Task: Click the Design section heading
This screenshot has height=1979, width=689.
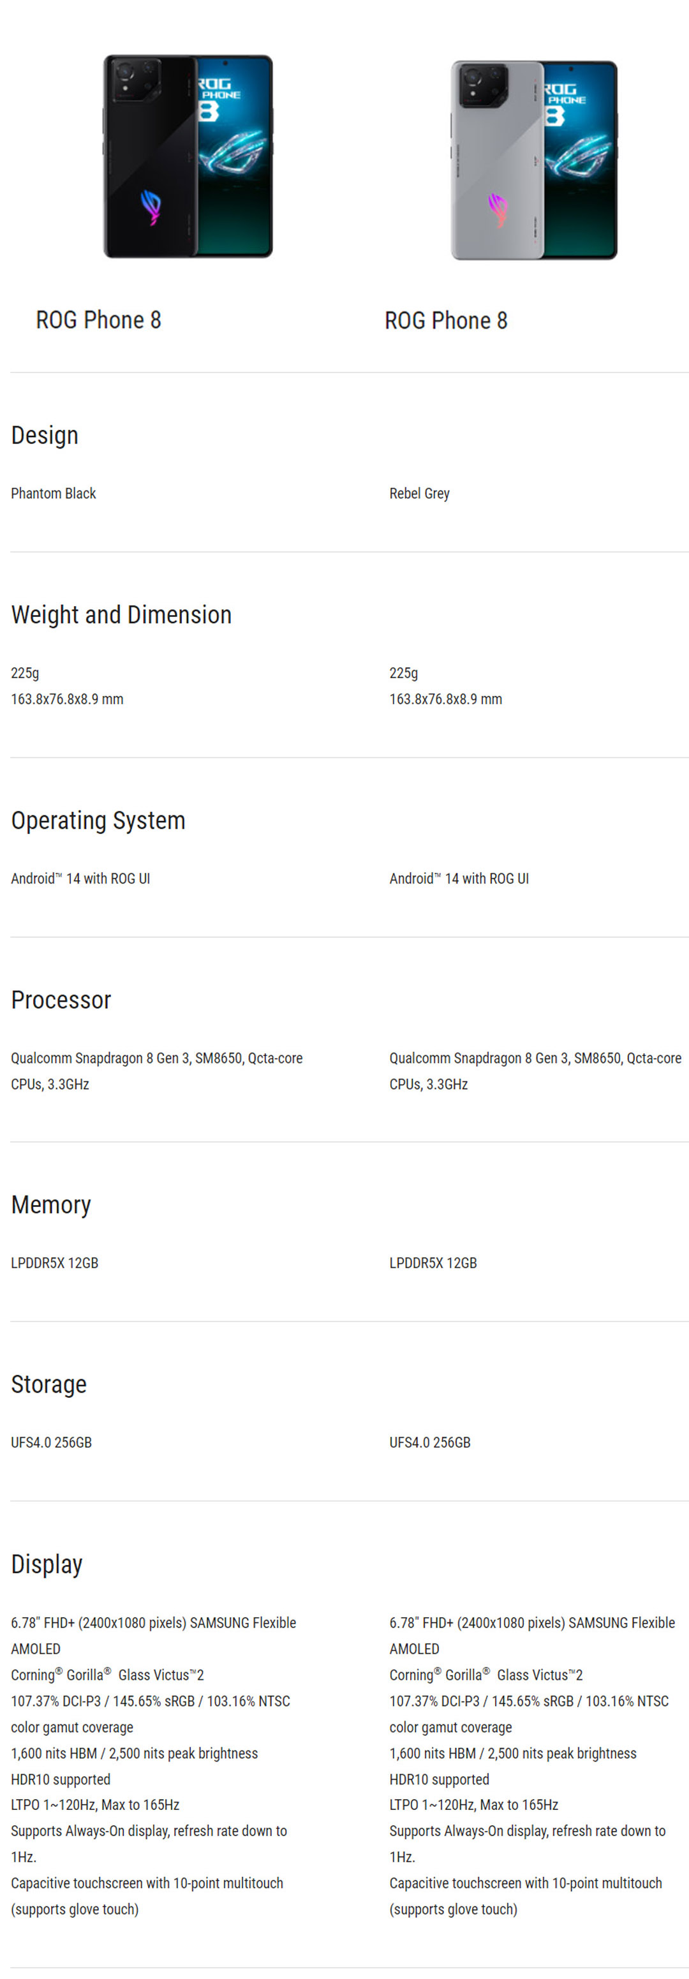Action: click(x=45, y=435)
